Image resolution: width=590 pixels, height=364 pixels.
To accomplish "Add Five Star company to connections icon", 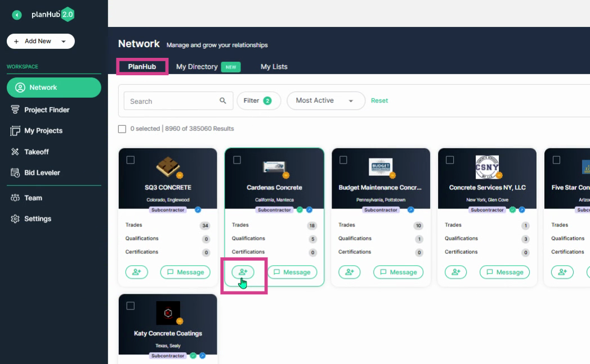I will point(562,272).
